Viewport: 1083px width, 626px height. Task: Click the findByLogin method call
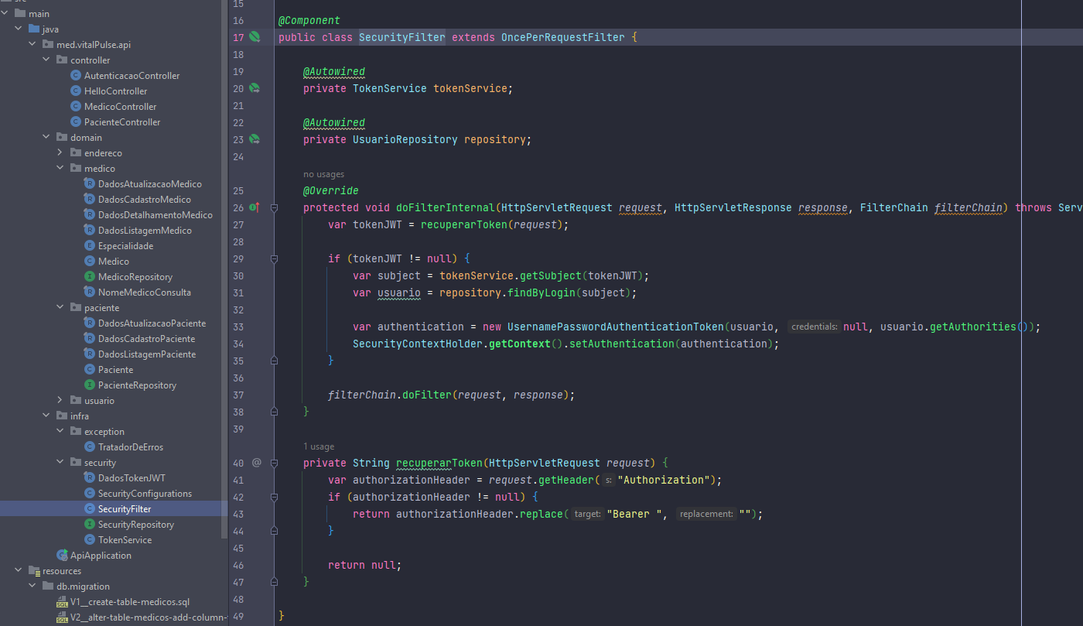pos(541,292)
